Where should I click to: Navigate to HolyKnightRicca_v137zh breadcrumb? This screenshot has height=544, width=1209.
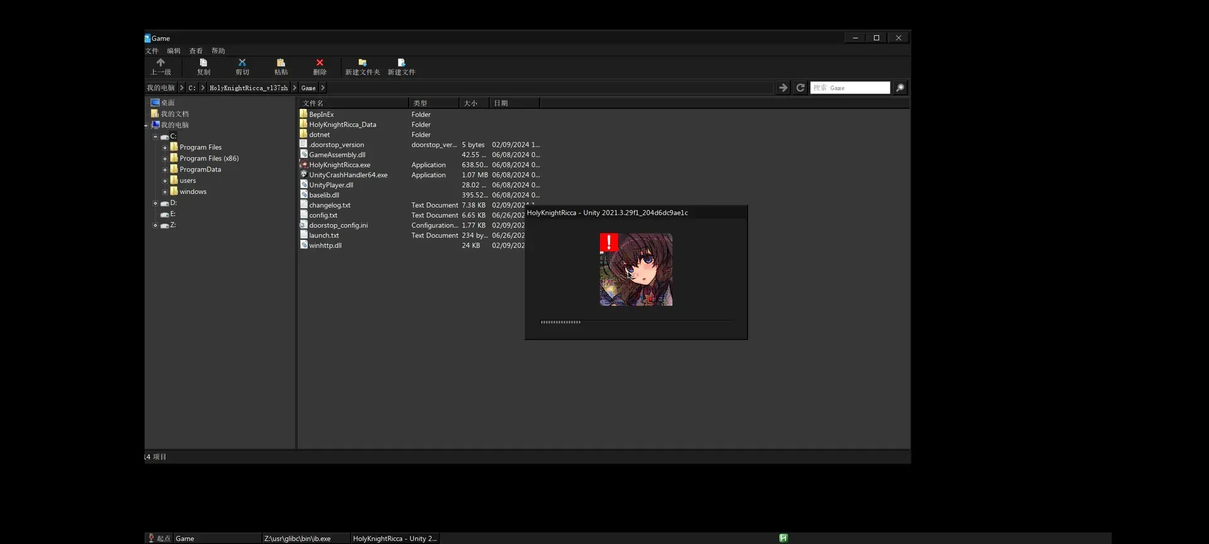click(249, 88)
